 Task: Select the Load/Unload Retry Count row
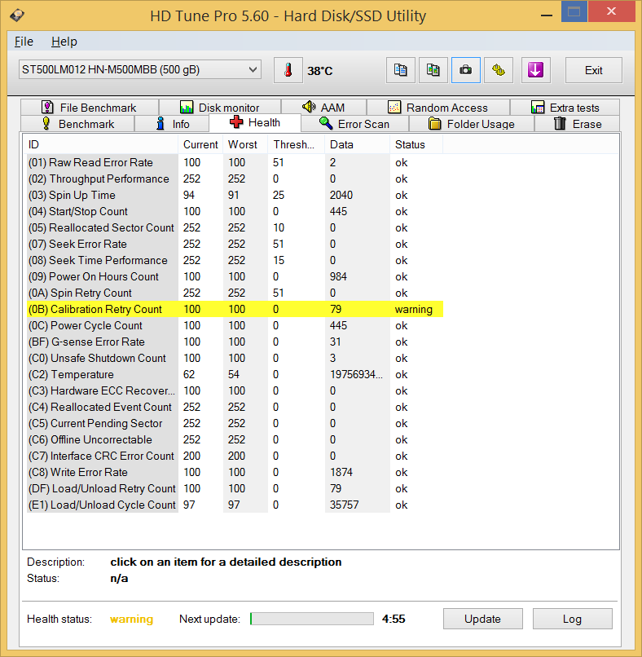(x=235, y=488)
